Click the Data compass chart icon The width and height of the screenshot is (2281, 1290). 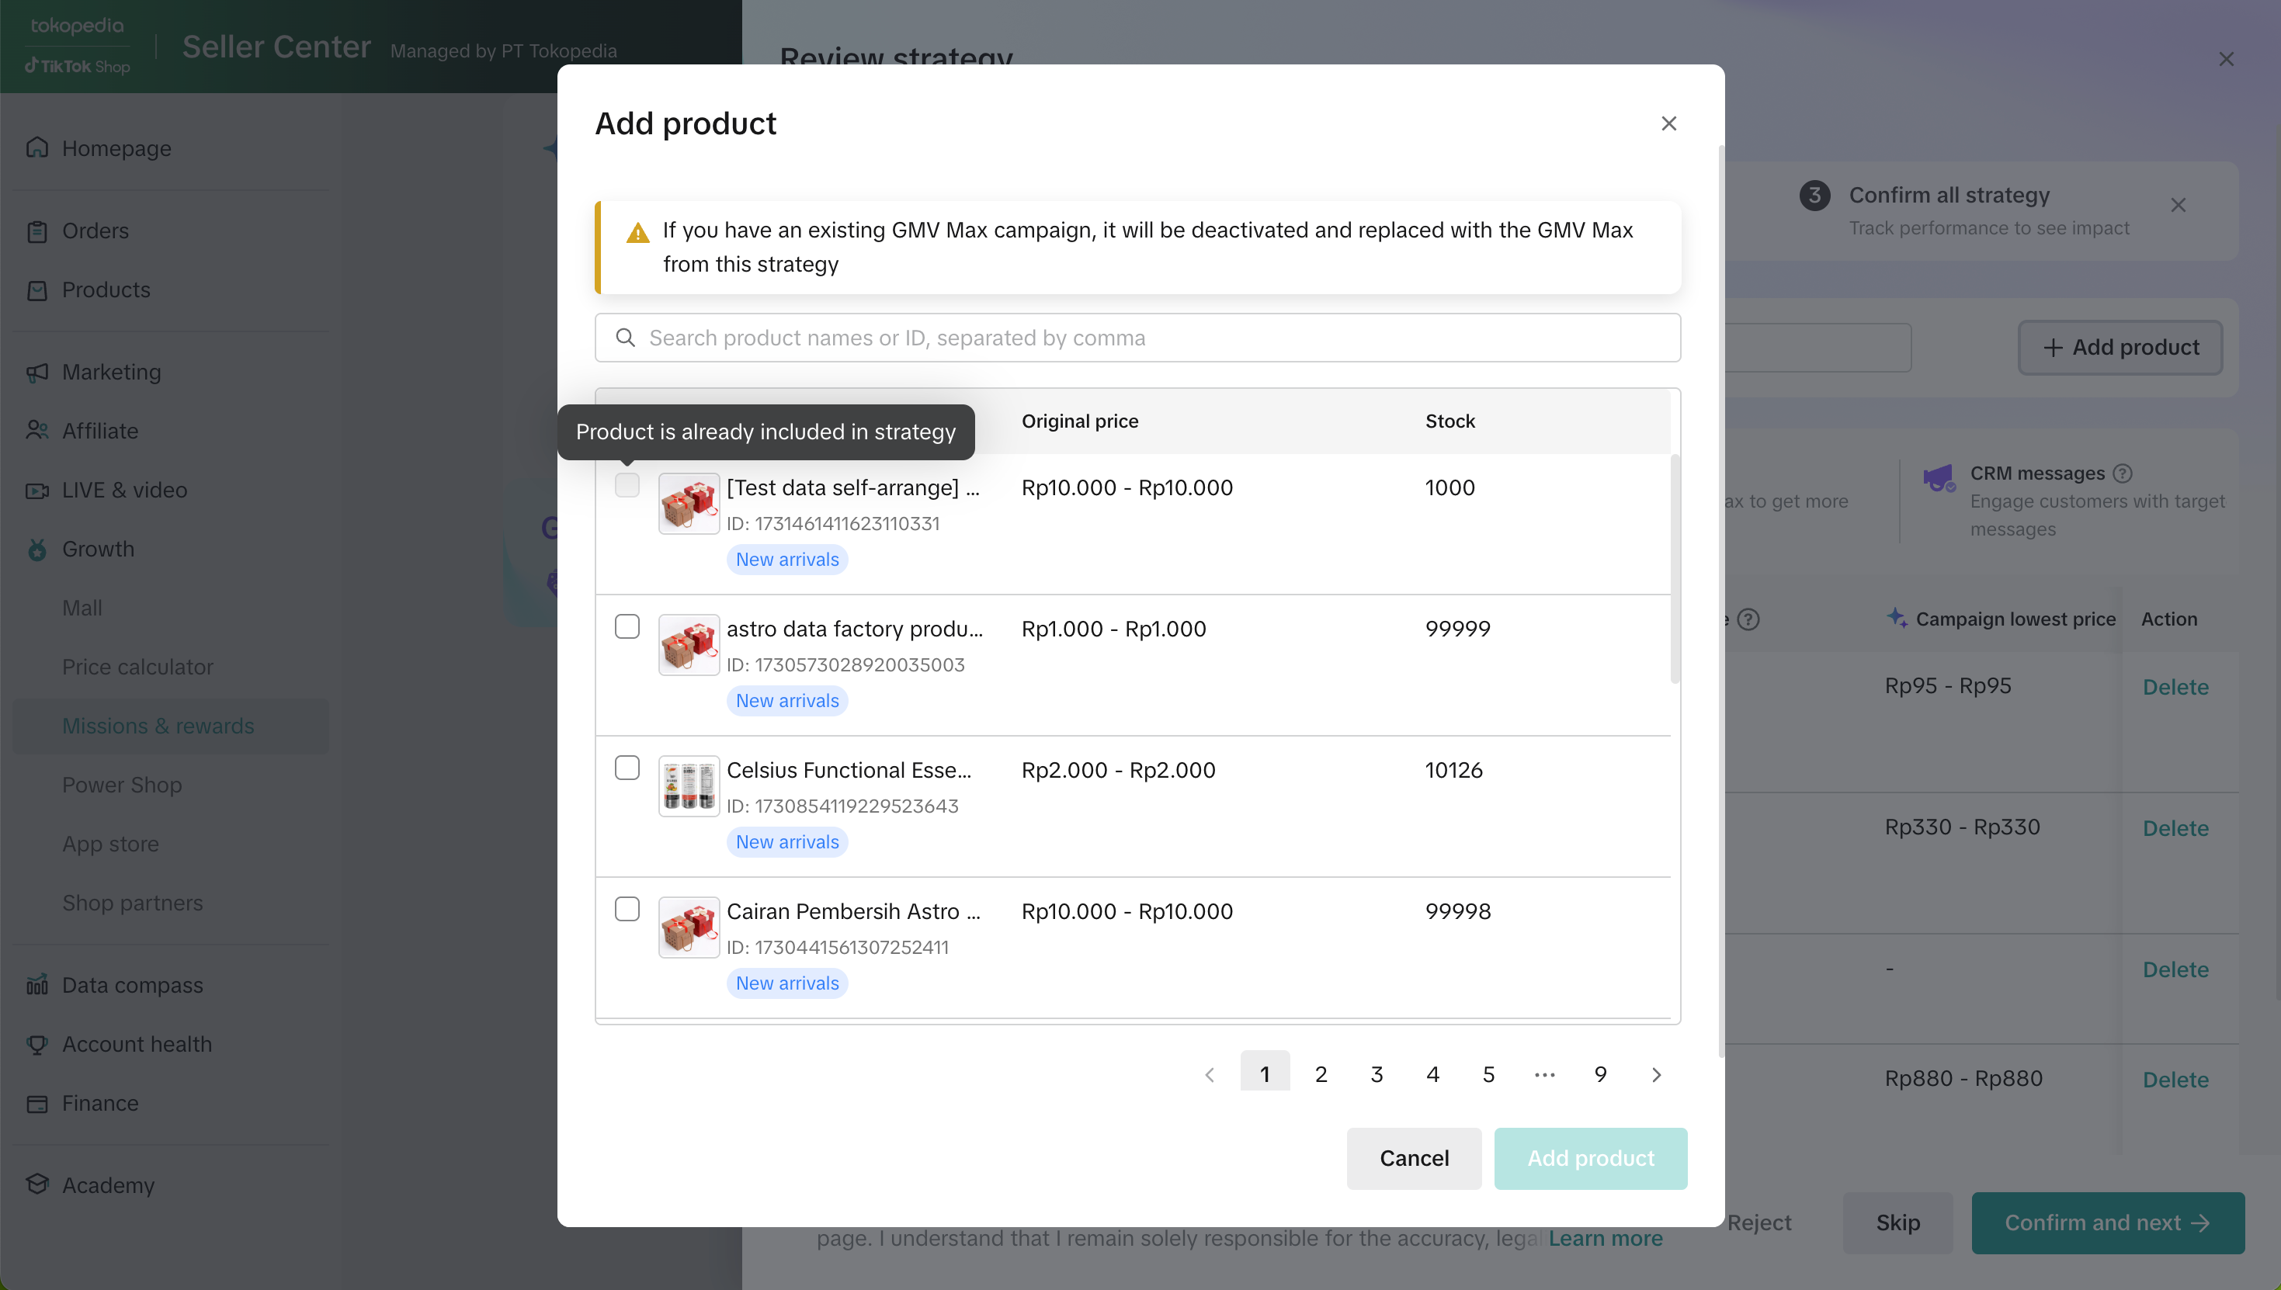click(37, 984)
